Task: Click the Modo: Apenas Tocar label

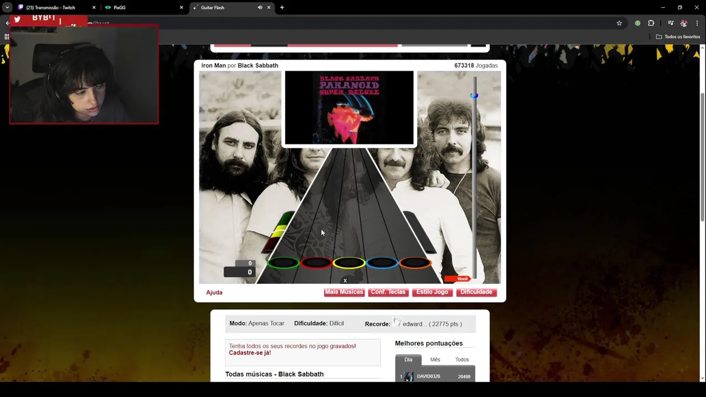Action: (x=257, y=324)
